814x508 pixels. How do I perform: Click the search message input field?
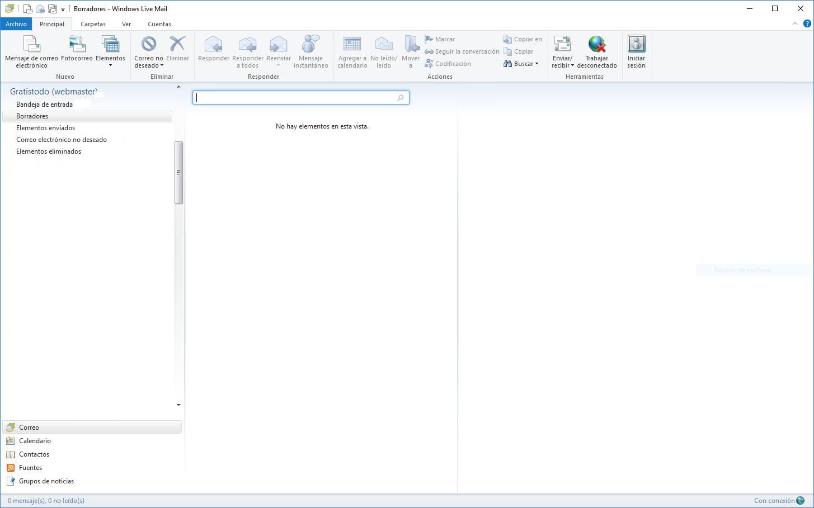301,97
